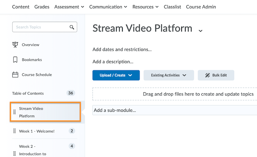Viewport: 257px width, 157px height.
Task: Click drag handle beside Week 1 - Welcome!
Action: pos(14,131)
